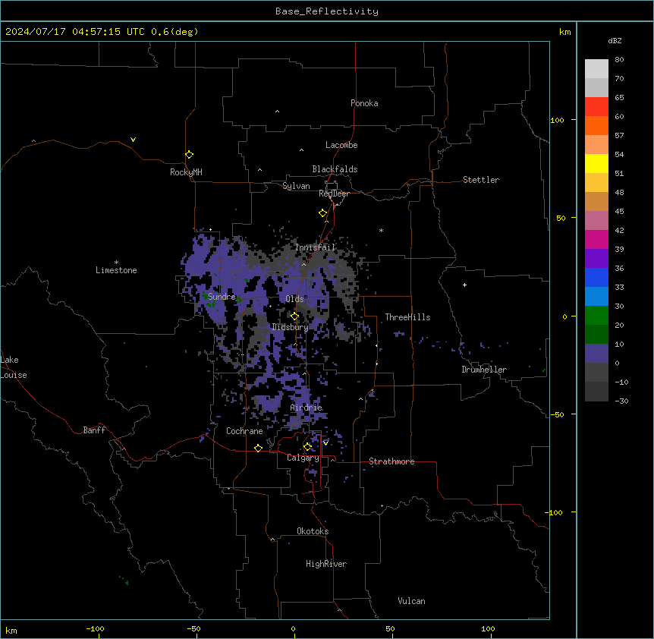The width and height of the screenshot is (654, 639).
Task: Click the Lake Louise label
Action: coord(14,367)
